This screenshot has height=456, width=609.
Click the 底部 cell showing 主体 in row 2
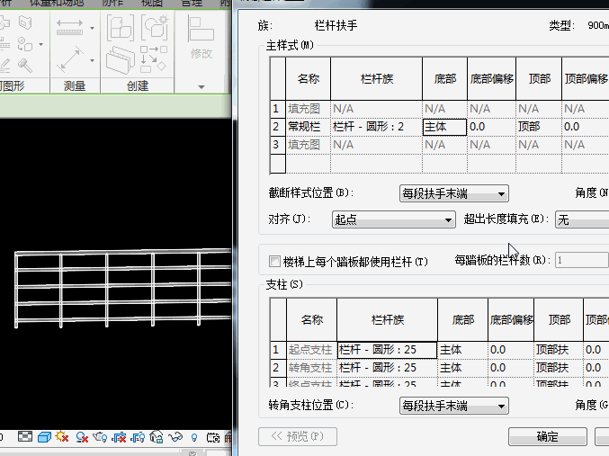click(x=444, y=127)
